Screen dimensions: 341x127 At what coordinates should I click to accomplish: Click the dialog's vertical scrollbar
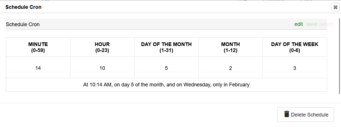point(339,56)
